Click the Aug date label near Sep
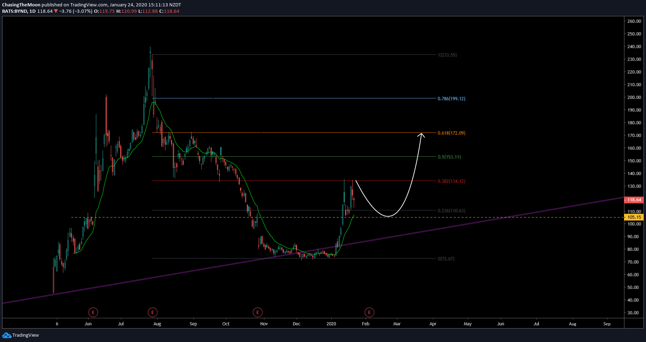 click(x=573, y=324)
